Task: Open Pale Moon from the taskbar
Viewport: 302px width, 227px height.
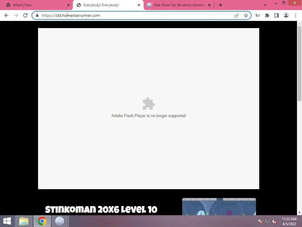Action: (60, 221)
